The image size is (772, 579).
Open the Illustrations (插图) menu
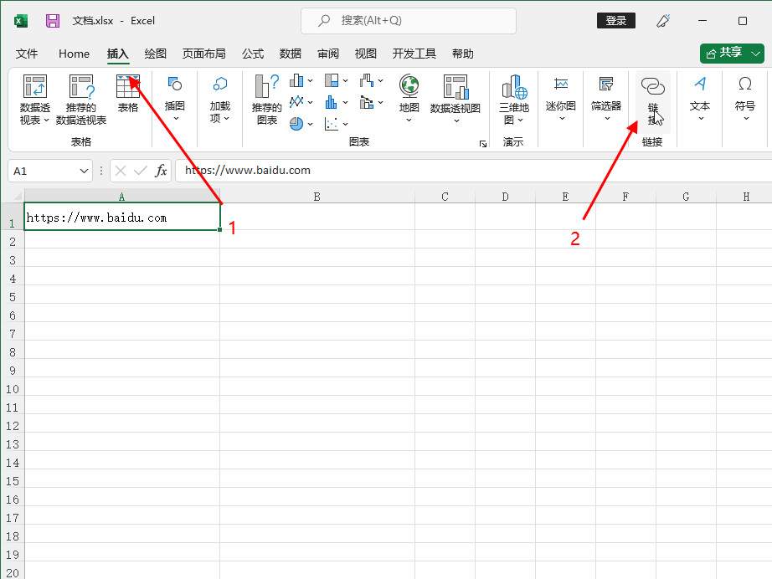pos(175,99)
